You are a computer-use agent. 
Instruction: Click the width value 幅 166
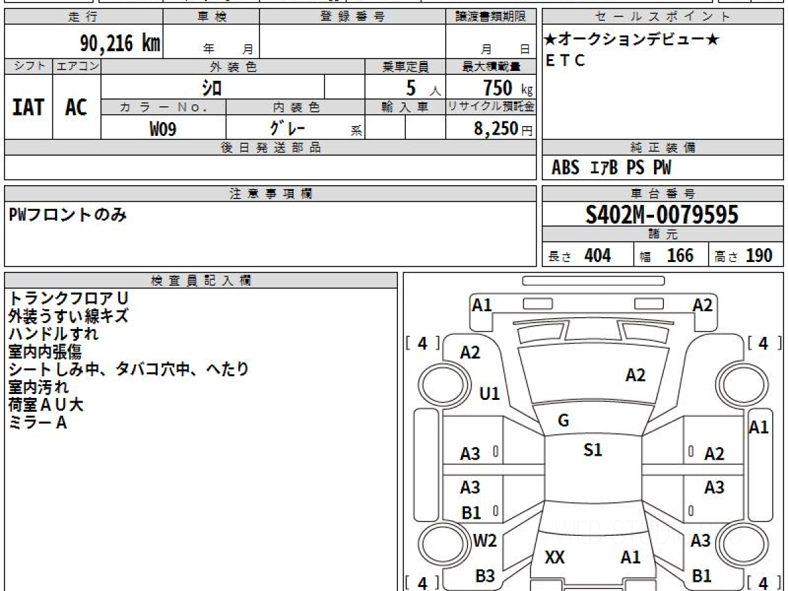click(667, 255)
